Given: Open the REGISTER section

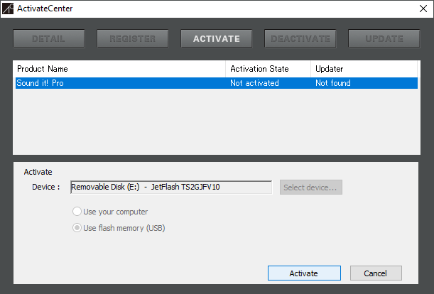Looking at the screenshot, I should [133, 39].
